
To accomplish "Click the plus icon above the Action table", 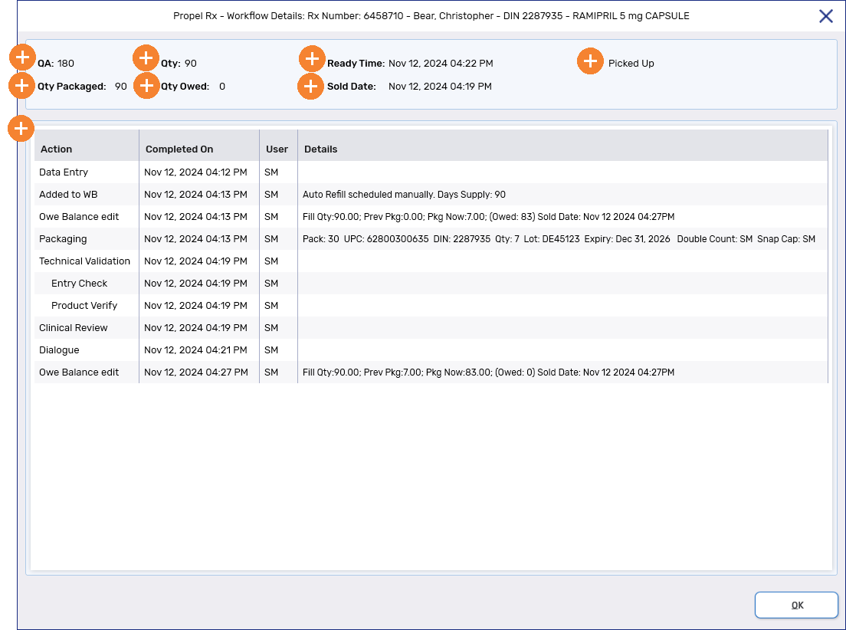I will pyautogui.click(x=21, y=128).
